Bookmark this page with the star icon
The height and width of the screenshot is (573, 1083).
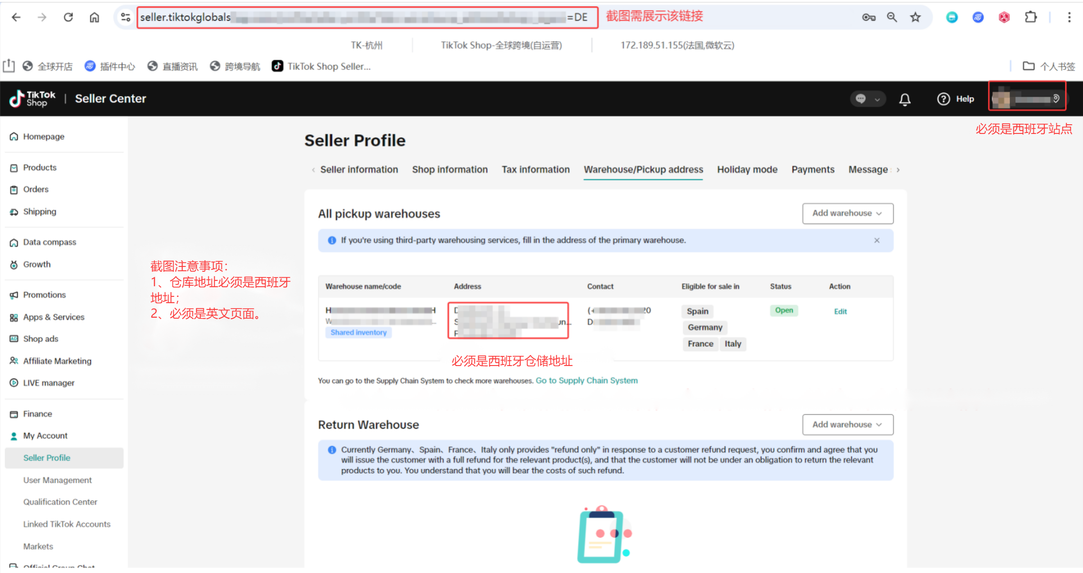[x=915, y=17]
